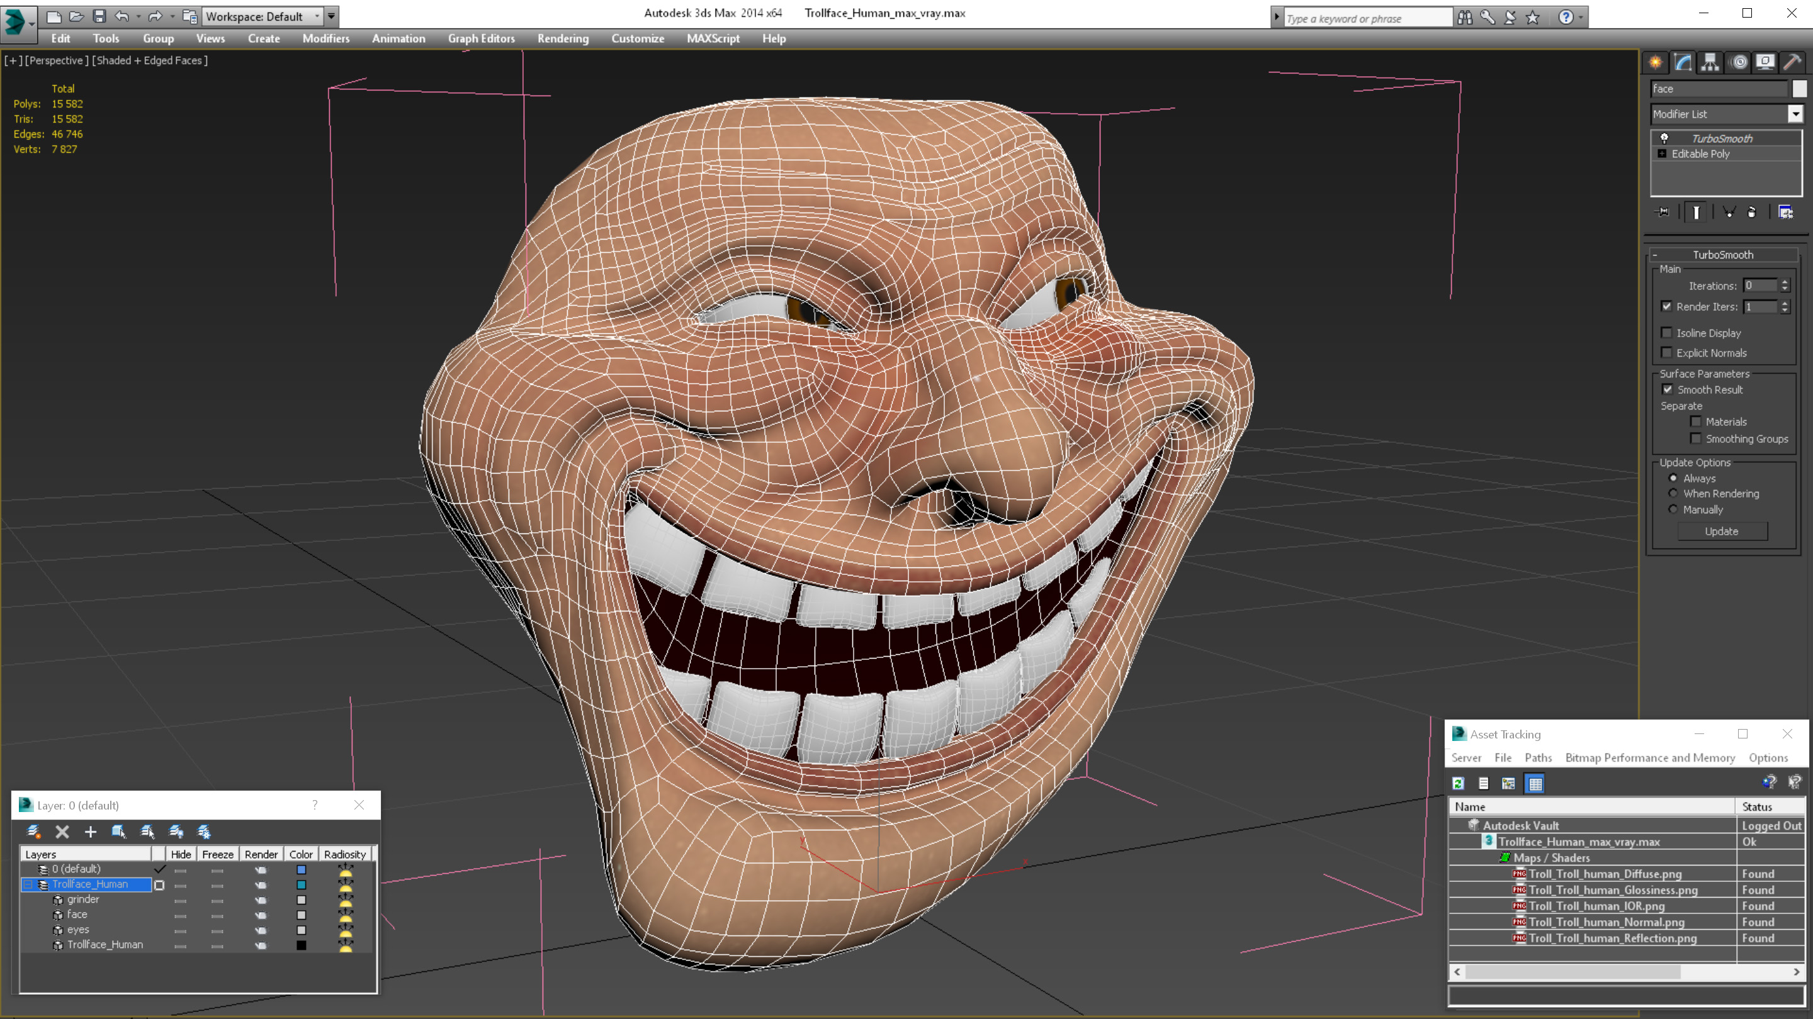Click the TurboSmooth modifier icon
Viewport: 1813px width, 1019px height.
1663,138
